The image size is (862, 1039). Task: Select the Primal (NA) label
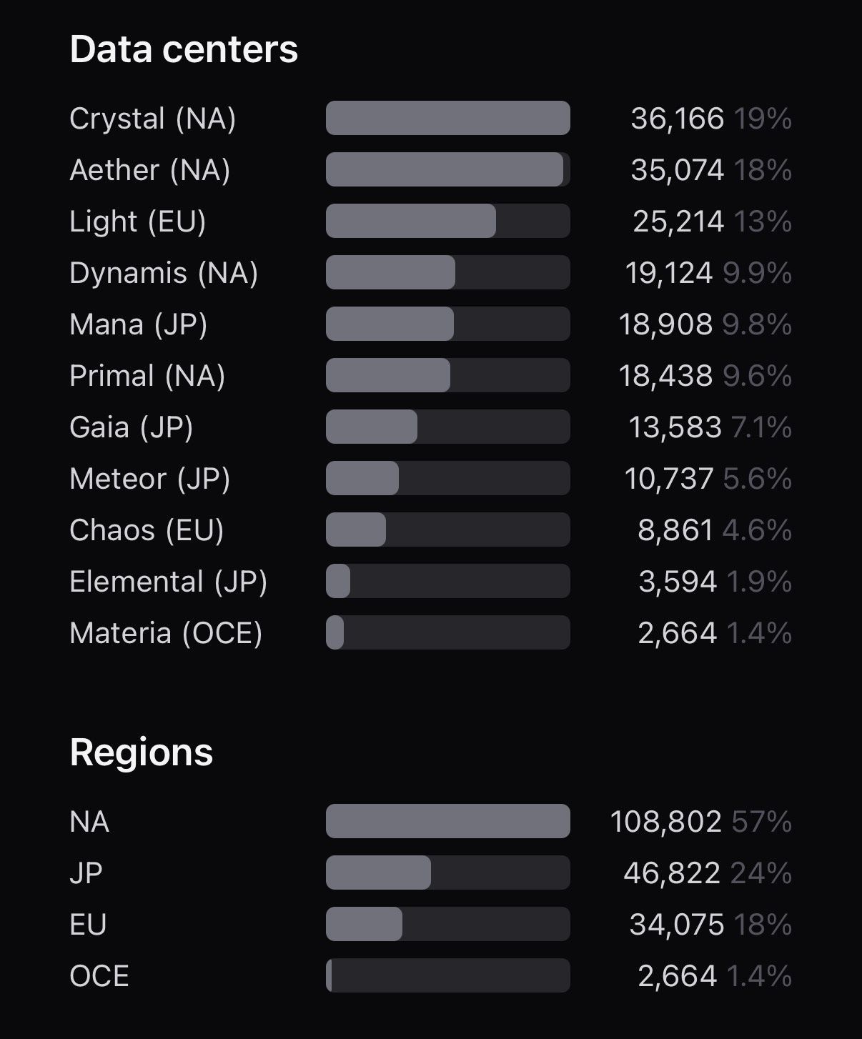147,376
